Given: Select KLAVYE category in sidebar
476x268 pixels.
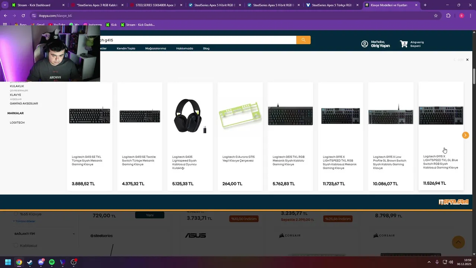Looking at the screenshot, I should click(x=15, y=95).
